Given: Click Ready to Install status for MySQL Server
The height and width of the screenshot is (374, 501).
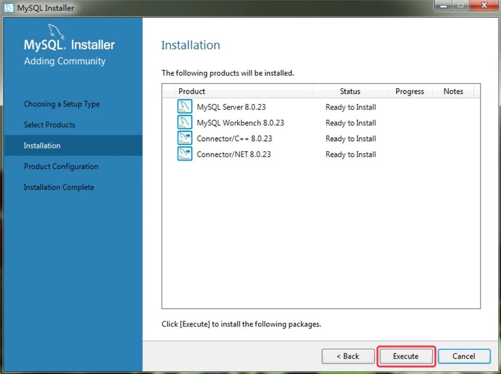Looking at the screenshot, I should pyautogui.click(x=351, y=107).
